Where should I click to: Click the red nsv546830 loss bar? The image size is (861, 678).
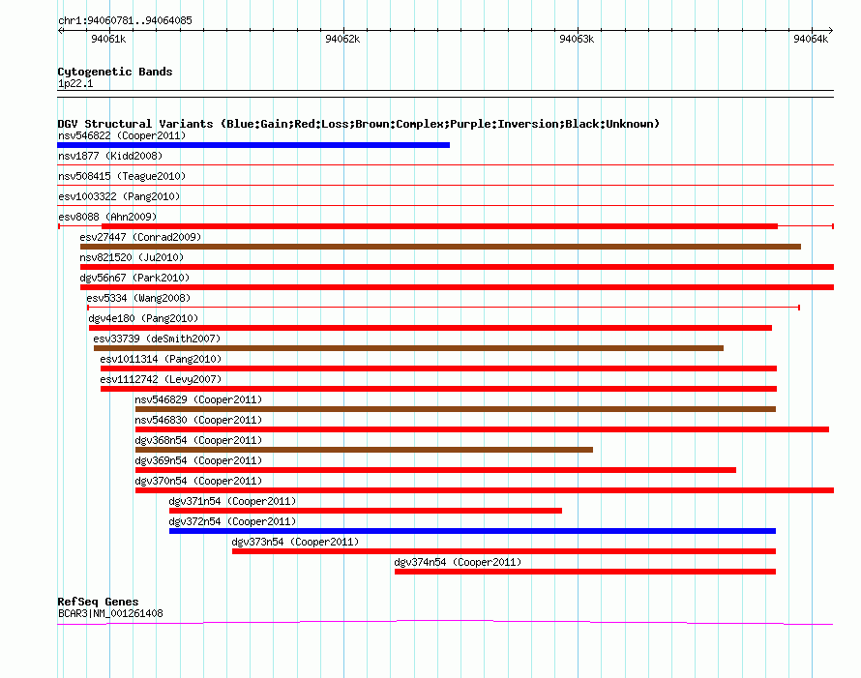pyautogui.click(x=482, y=429)
